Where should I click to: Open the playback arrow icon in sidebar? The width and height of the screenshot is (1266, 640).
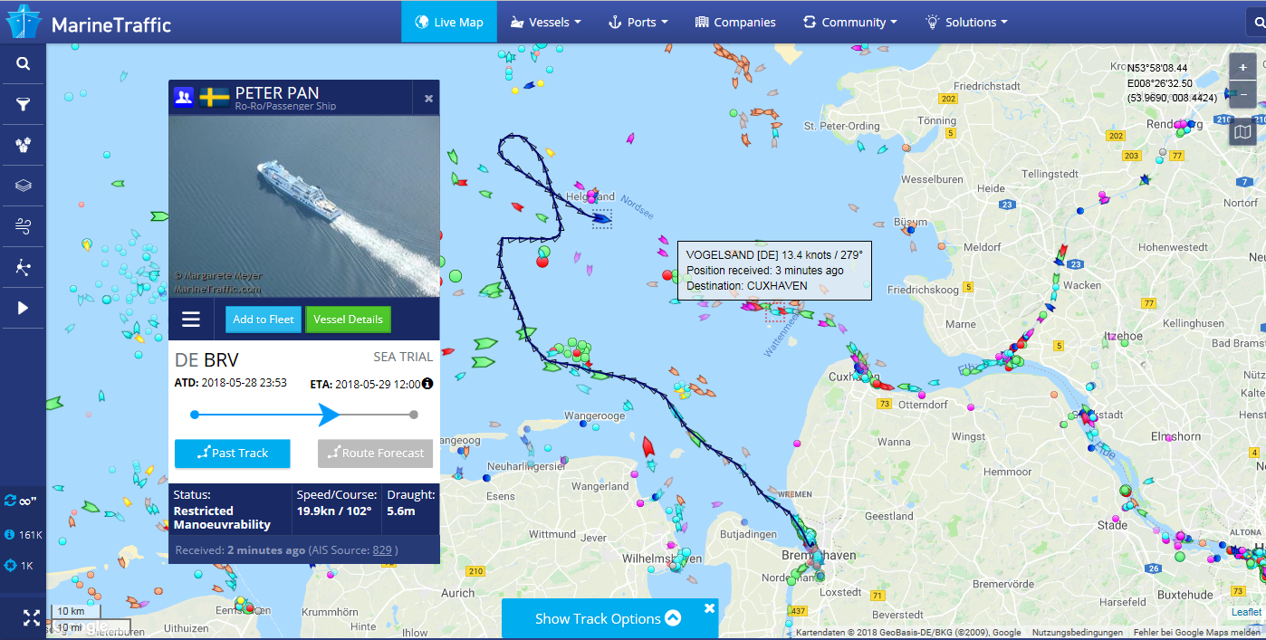[x=23, y=308]
